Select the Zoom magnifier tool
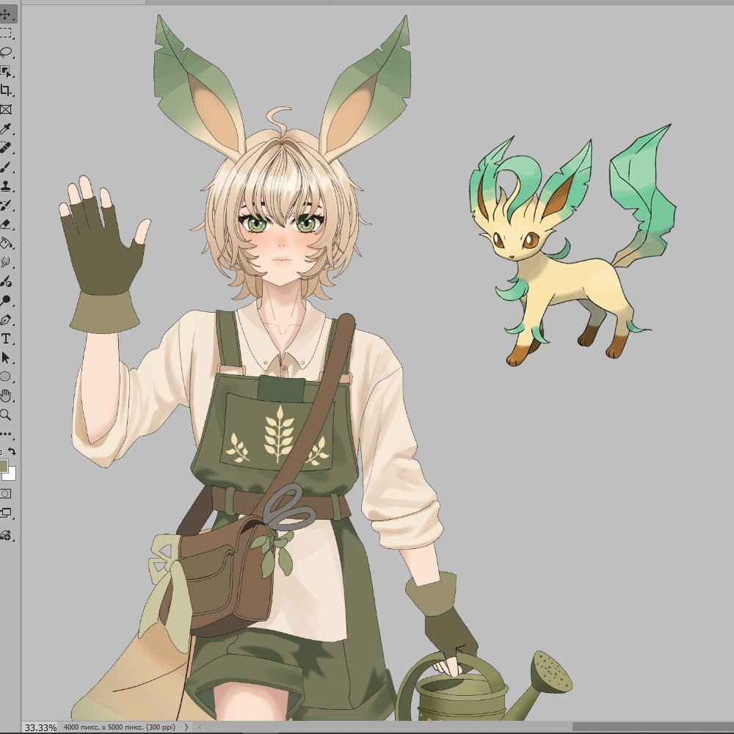This screenshot has width=734, height=734. (x=6, y=415)
